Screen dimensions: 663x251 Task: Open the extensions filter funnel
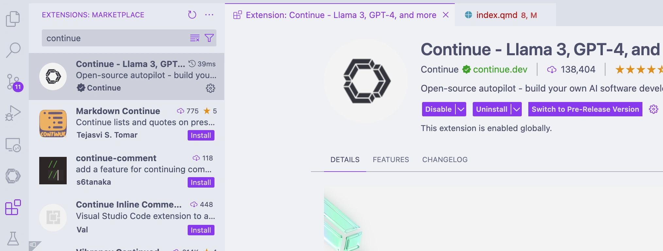(x=209, y=38)
